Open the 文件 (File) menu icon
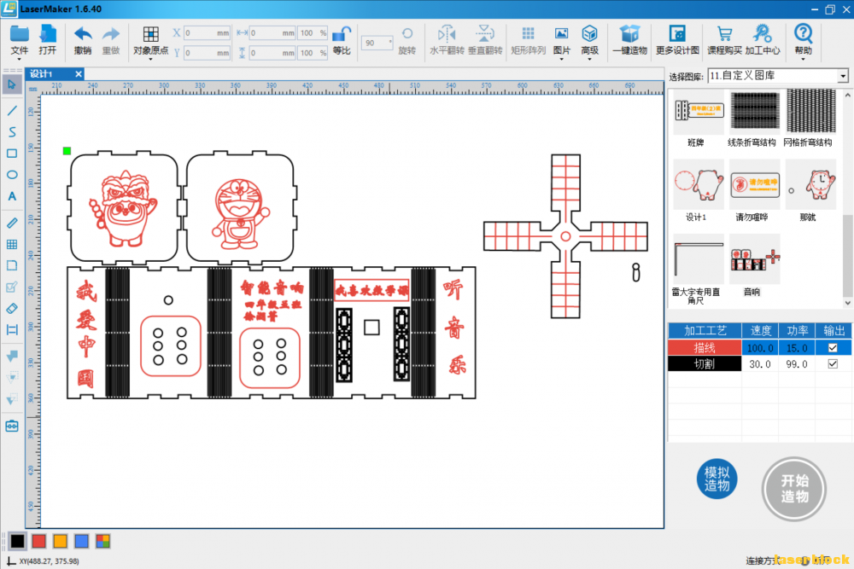 (19, 34)
